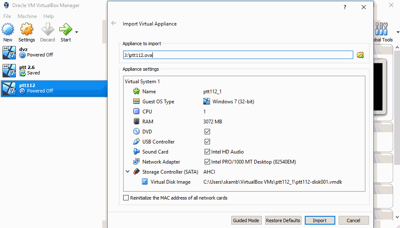This screenshot has width=400, height=228.
Task: Click the help question mark button
Action: 345,7
